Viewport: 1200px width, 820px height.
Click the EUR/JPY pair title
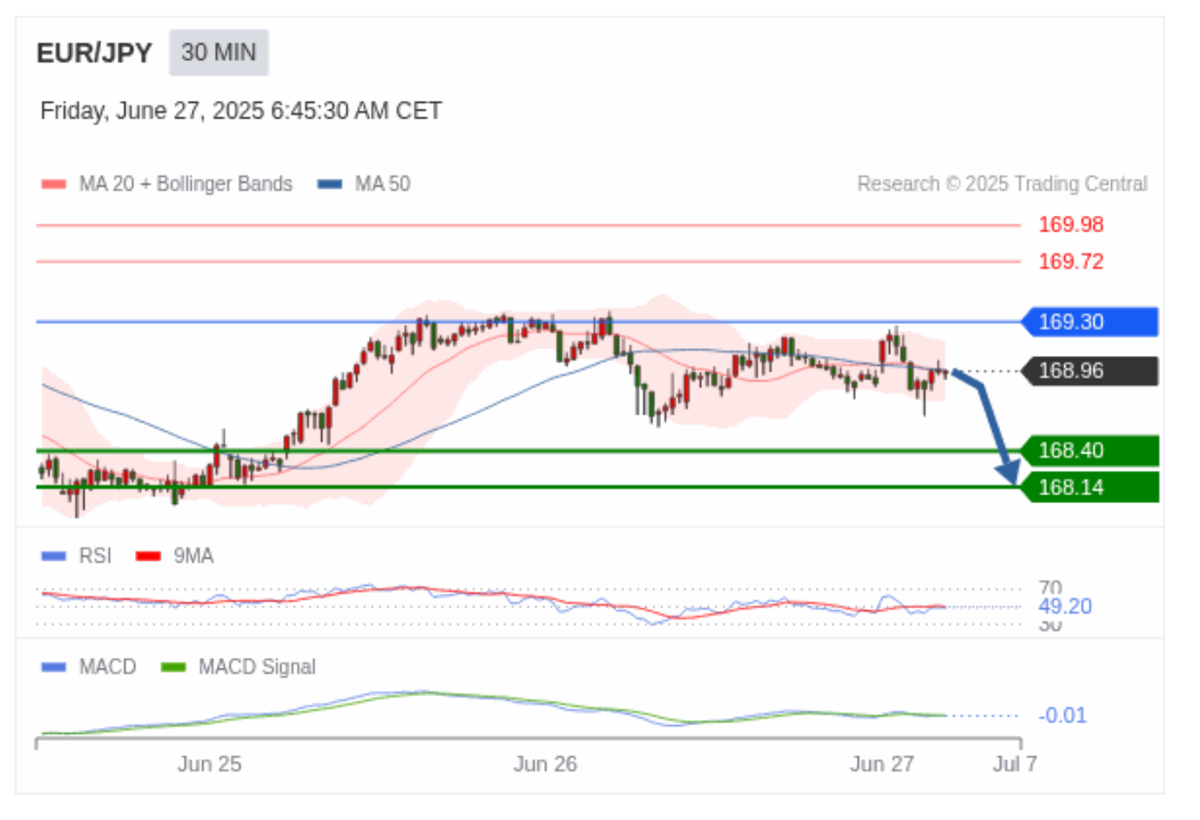tap(94, 53)
